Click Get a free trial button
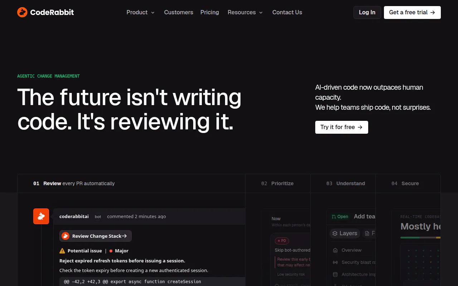This screenshot has width=458, height=286. tap(412, 13)
